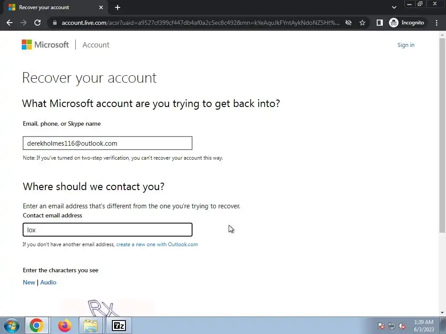Open the Account header link

(96, 45)
